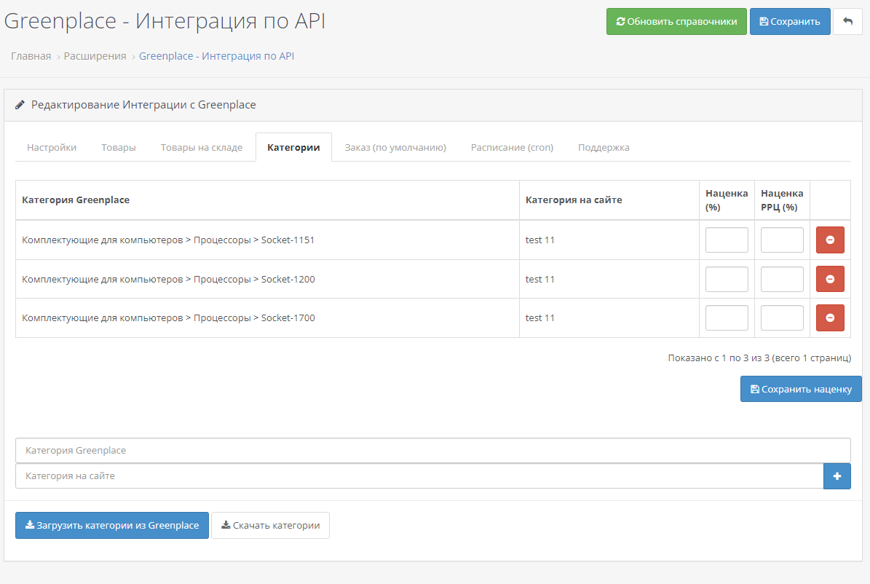870x584 pixels.
Task: Click test 11 in the Socket-1151 row
Action: click(540, 240)
